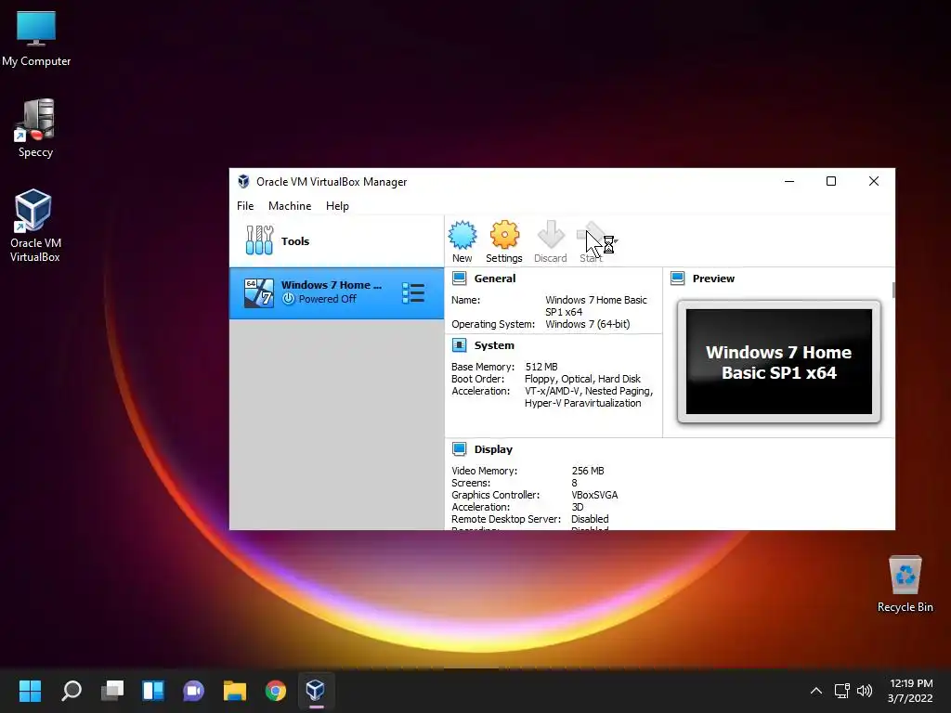This screenshot has width=951, height=713.
Task: Select the Windows 7 Home VM entry
Action: pos(336,292)
